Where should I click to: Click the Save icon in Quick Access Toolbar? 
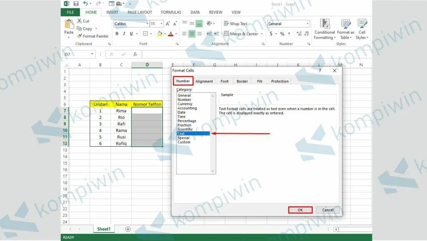click(76, 4)
